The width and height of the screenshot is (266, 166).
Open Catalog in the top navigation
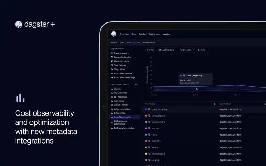tap(142, 34)
